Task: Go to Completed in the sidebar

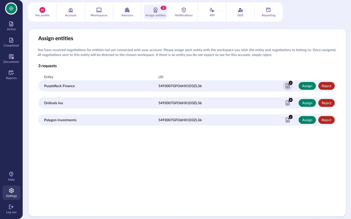Action: coord(11,42)
